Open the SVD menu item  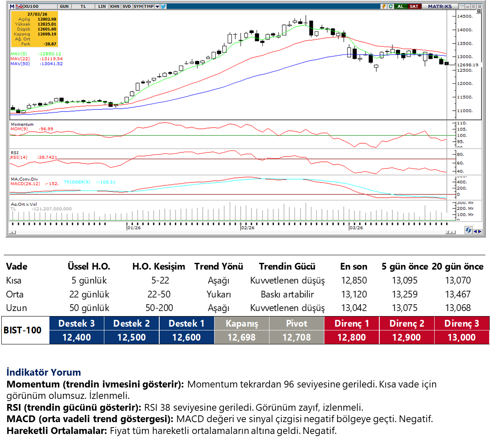126,6
